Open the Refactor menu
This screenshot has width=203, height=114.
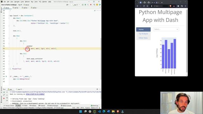coord(27,2)
